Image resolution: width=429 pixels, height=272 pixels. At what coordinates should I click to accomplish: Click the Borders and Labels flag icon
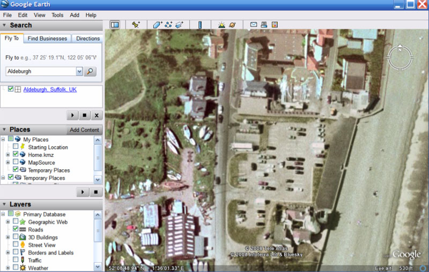pos(23,252)
